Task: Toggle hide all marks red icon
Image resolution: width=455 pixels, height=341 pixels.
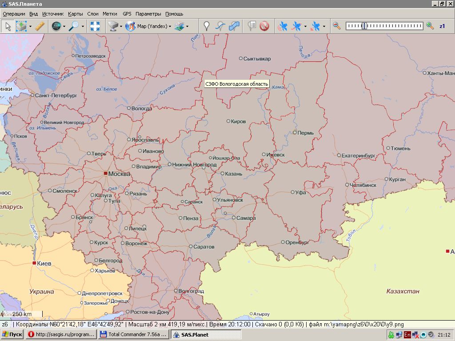Action: [x=264, y=26]
